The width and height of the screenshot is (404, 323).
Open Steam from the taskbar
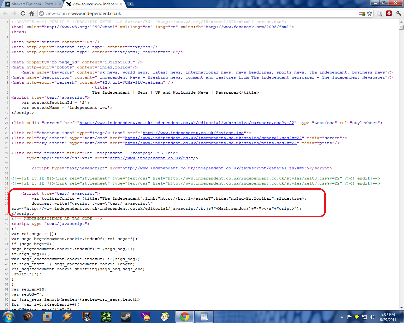[x=126, y=317]
